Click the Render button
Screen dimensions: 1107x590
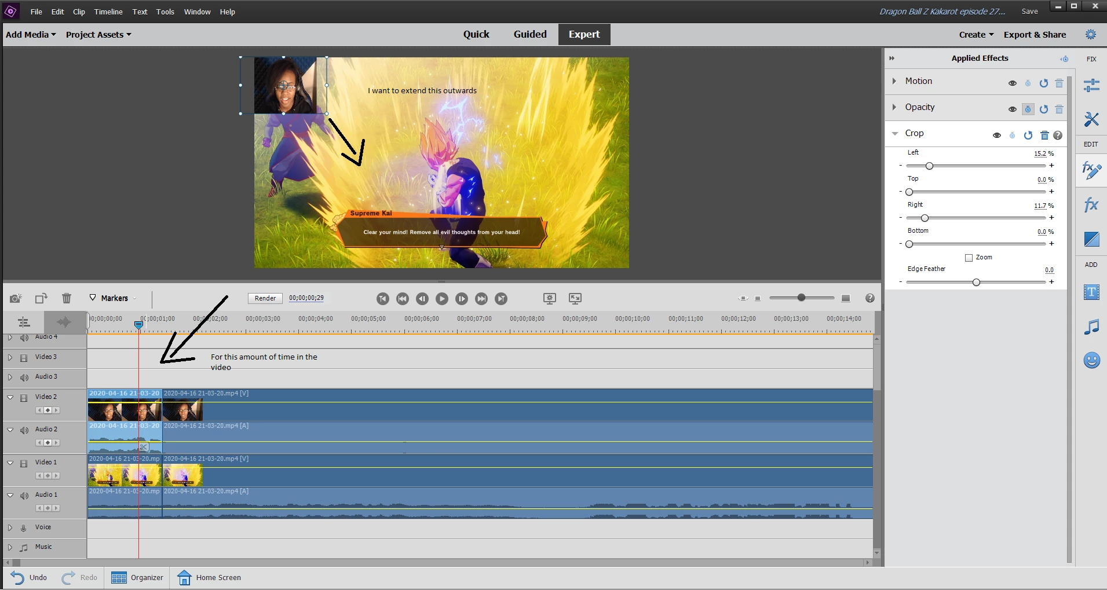[265, 298]
